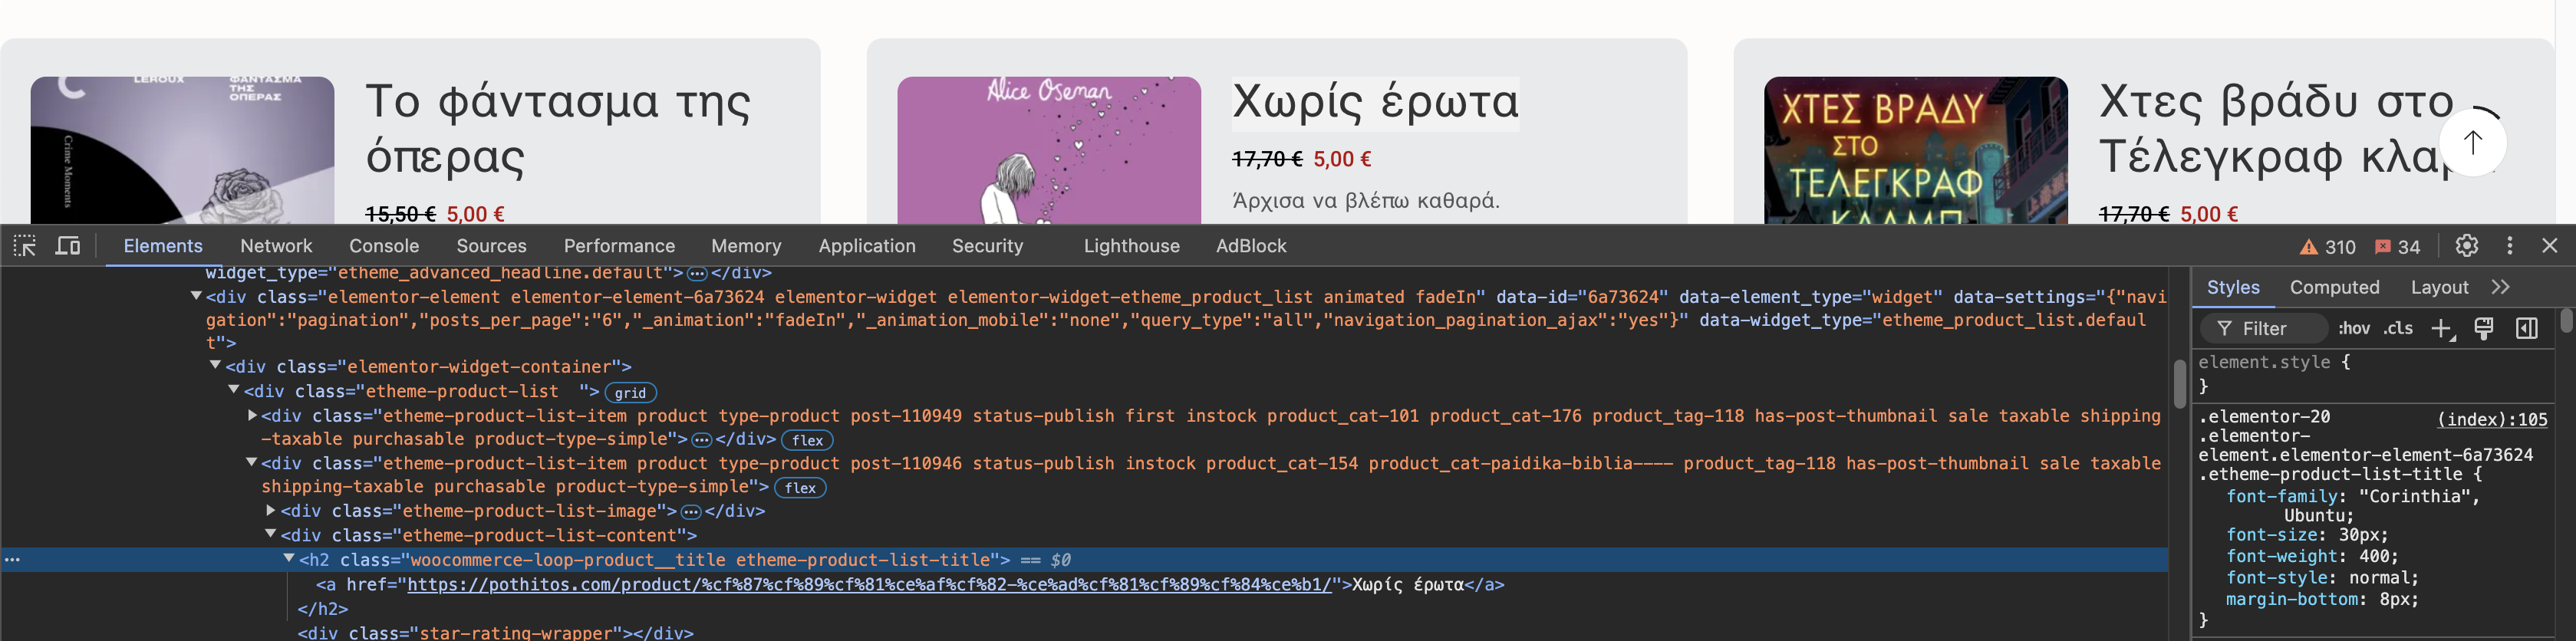Show more Styles pane tabs chevron
Viewport: 2576px width, 641px height.
pos(2501,288)
